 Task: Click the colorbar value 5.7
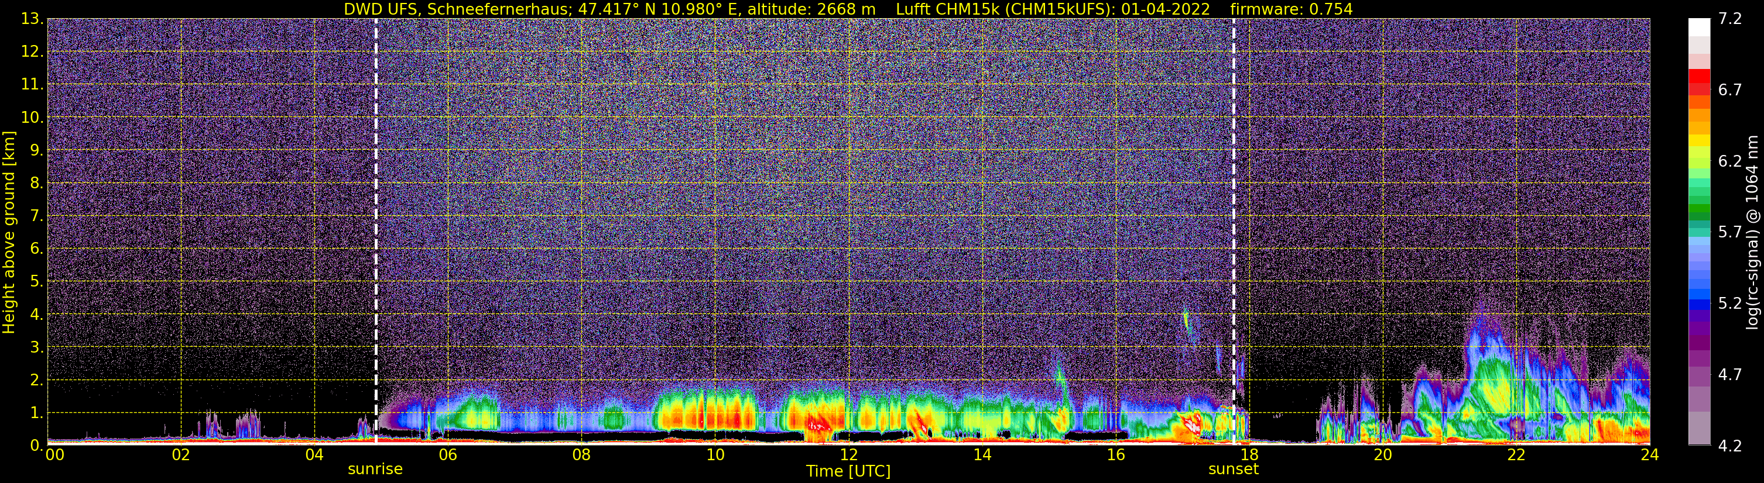tap(1730, 233)
